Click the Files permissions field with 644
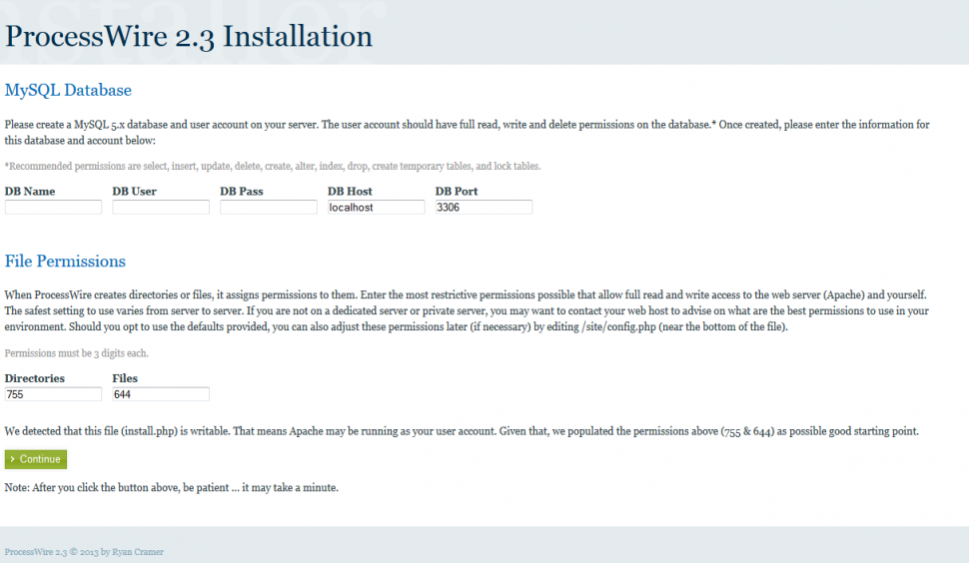This screenshot has width=969, height=563. click(161, 394)
